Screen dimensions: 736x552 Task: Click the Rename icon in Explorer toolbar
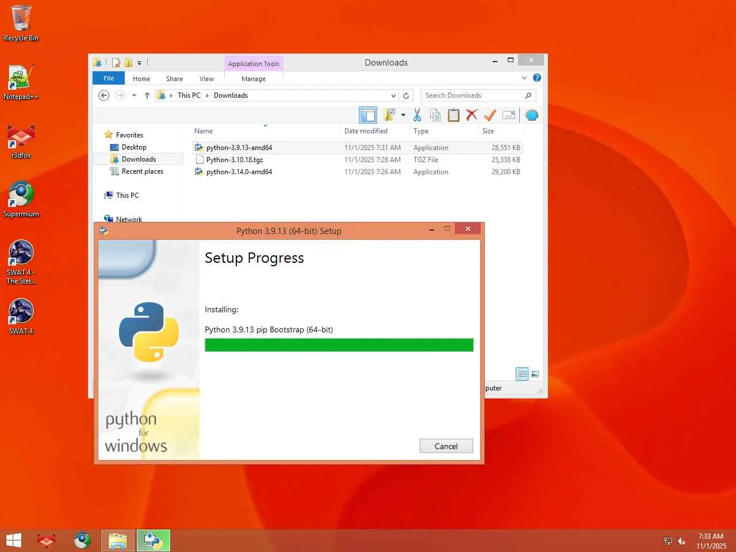(509, 115)
